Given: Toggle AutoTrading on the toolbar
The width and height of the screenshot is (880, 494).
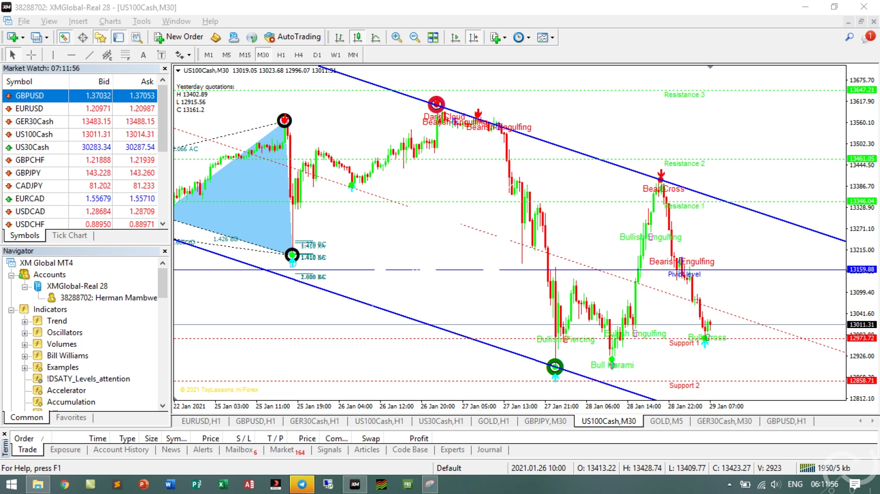Looking at the screenshot, I should (x=292, y=37).
